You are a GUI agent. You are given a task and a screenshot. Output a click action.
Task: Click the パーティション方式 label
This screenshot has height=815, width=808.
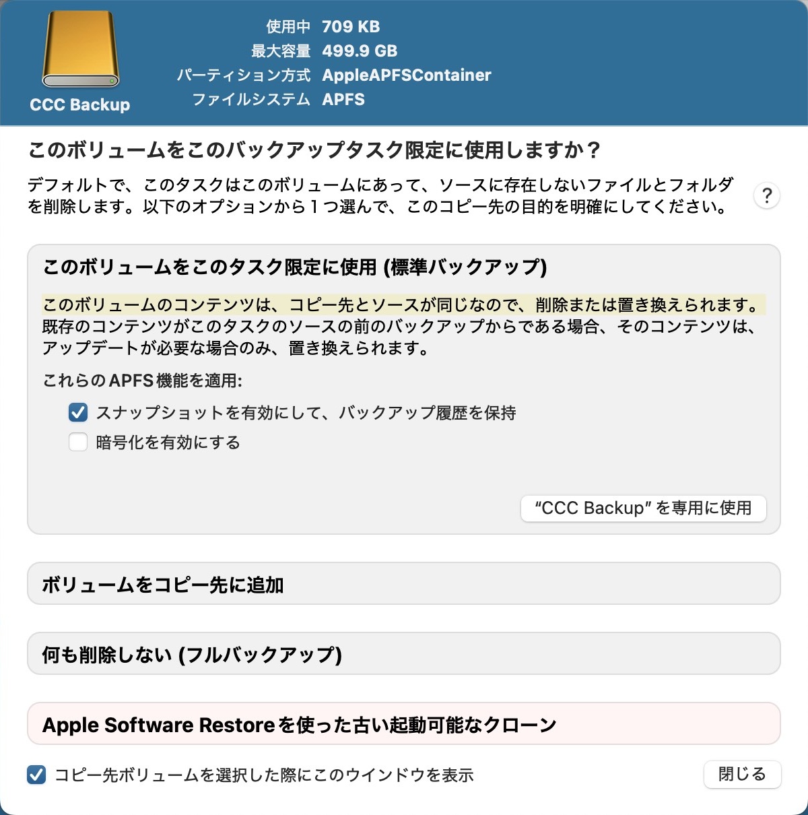click(244, 75)
